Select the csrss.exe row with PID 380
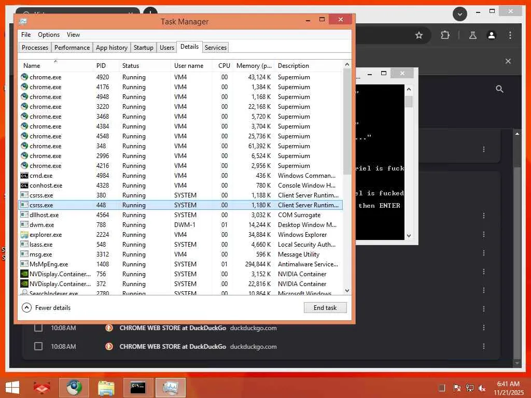 [180, 195]
